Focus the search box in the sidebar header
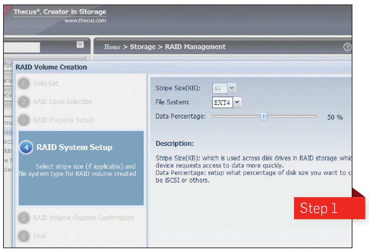Viewport: 369px width, 252px height. tap(22, 47)
